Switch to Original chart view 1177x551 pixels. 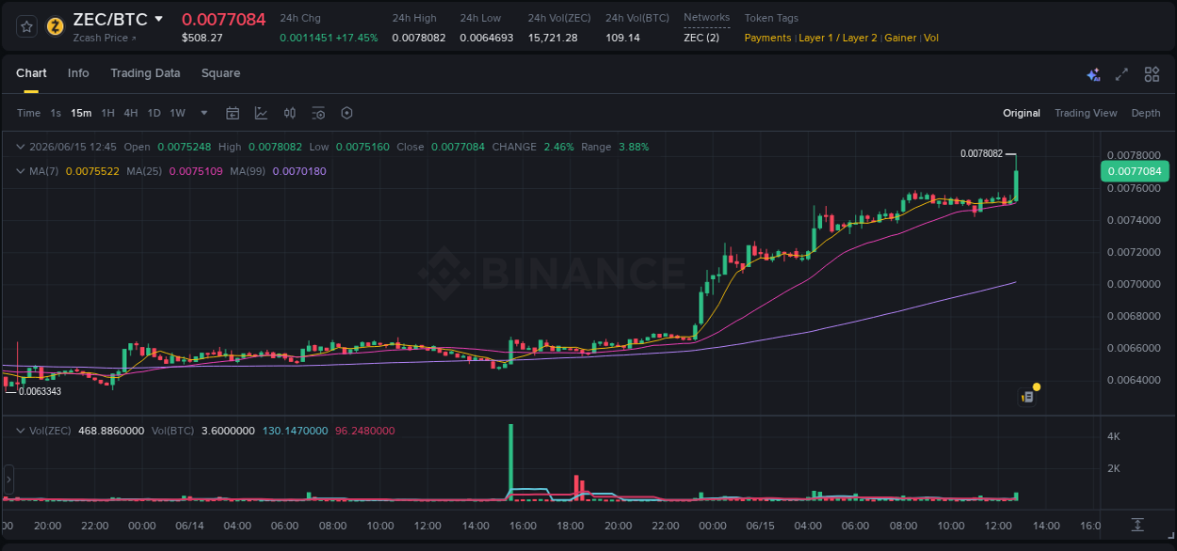pyautogui.click(x=1022, y=113)
